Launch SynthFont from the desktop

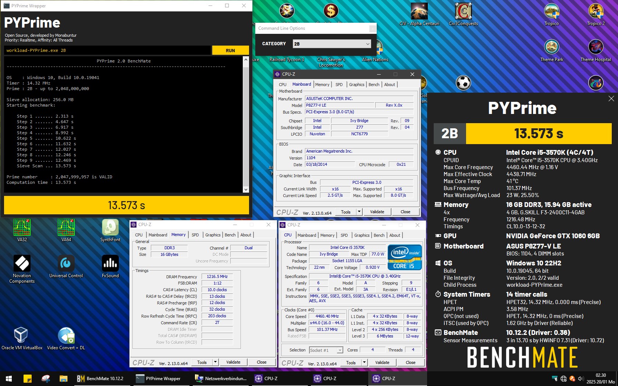[x=110, y=230]
